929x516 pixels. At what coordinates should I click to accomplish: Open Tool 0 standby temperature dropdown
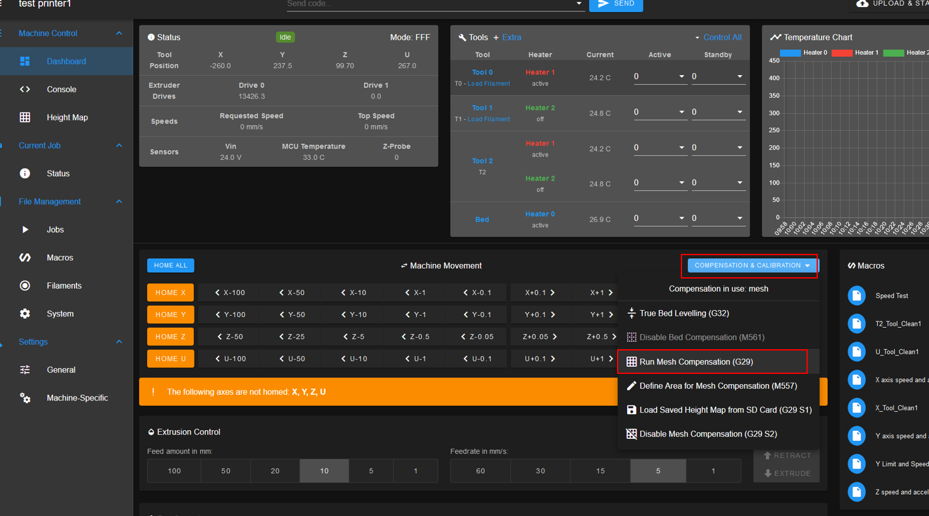740,76
